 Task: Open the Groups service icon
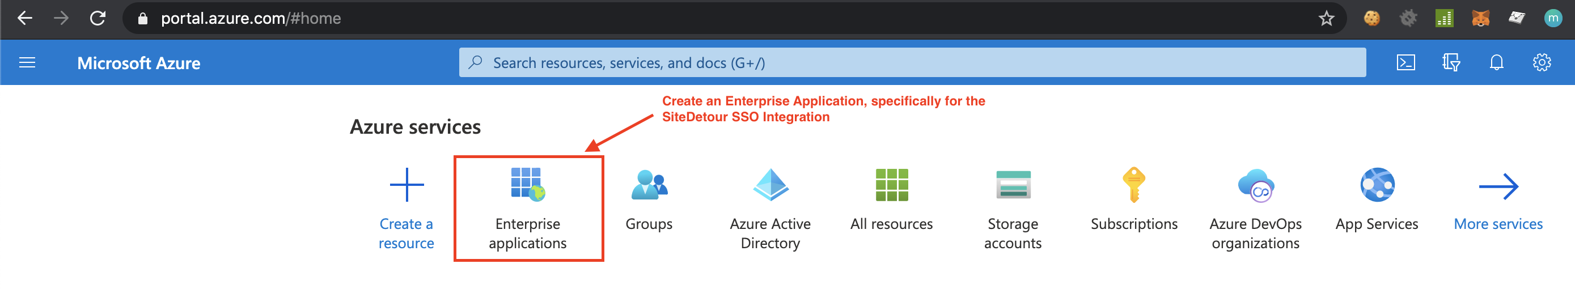(649, 185)
